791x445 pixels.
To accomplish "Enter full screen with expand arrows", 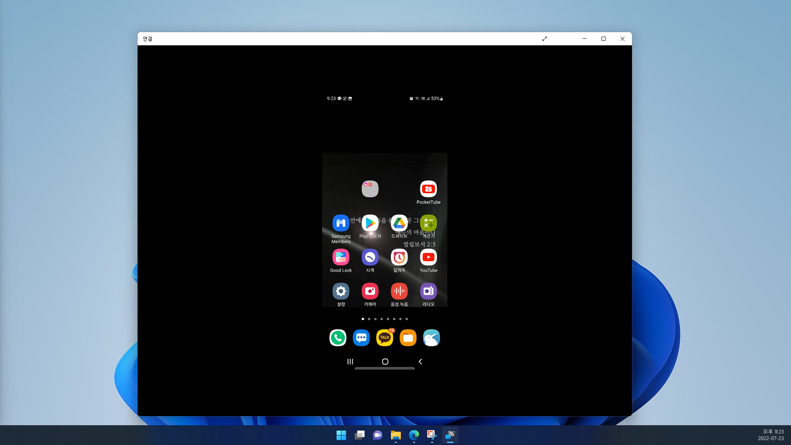I will click(x=545, y=39).
